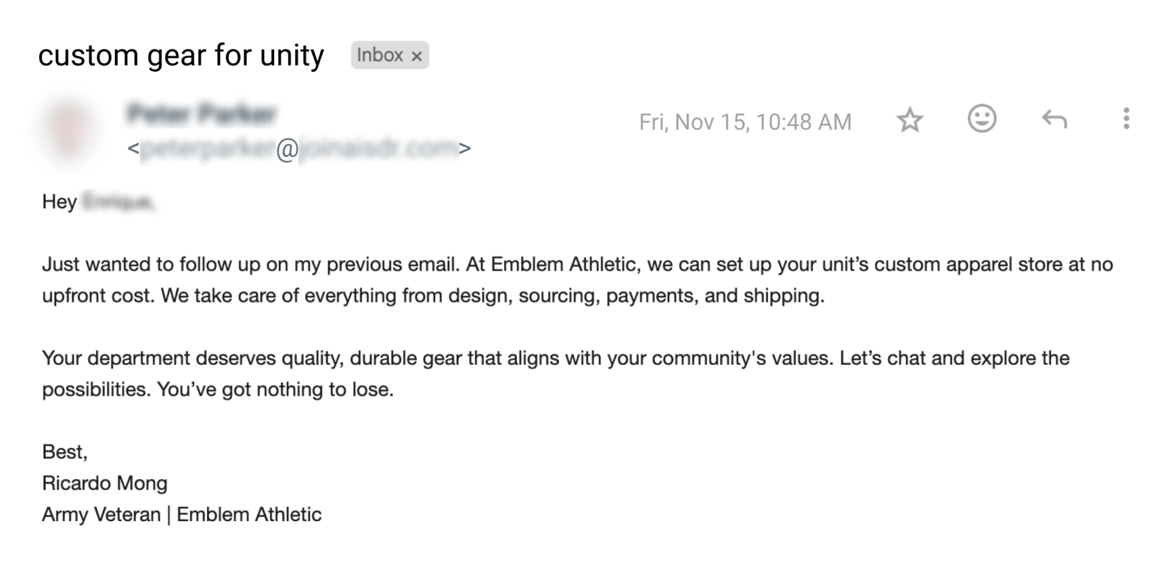Click the subject 'custom gear for unity'
The height and width of the screenshot is (584, 1172).
[181, 56]
